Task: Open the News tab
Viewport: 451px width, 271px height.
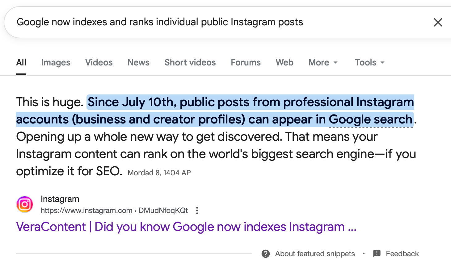Action: (x=138, y=63)
